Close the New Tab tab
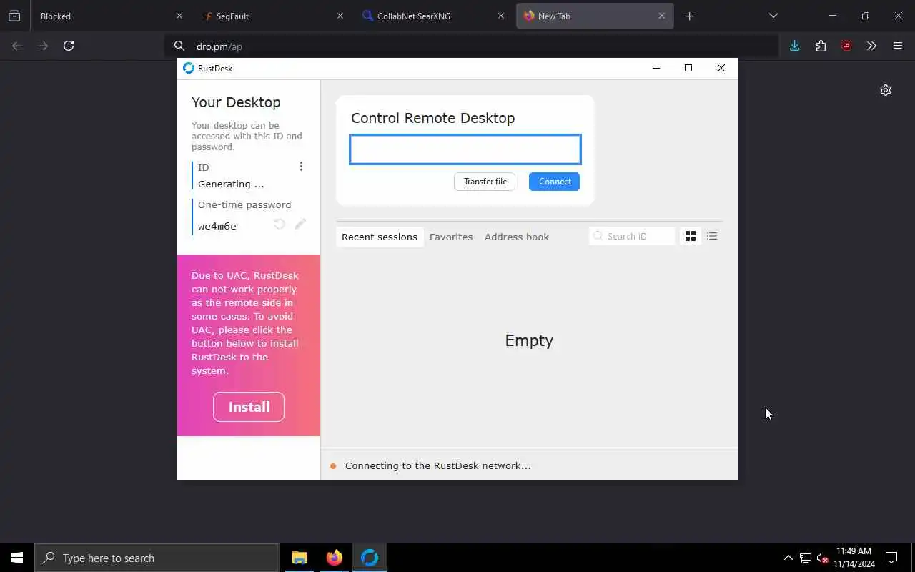This screenshot has height=572, width=915. point(661,16)
